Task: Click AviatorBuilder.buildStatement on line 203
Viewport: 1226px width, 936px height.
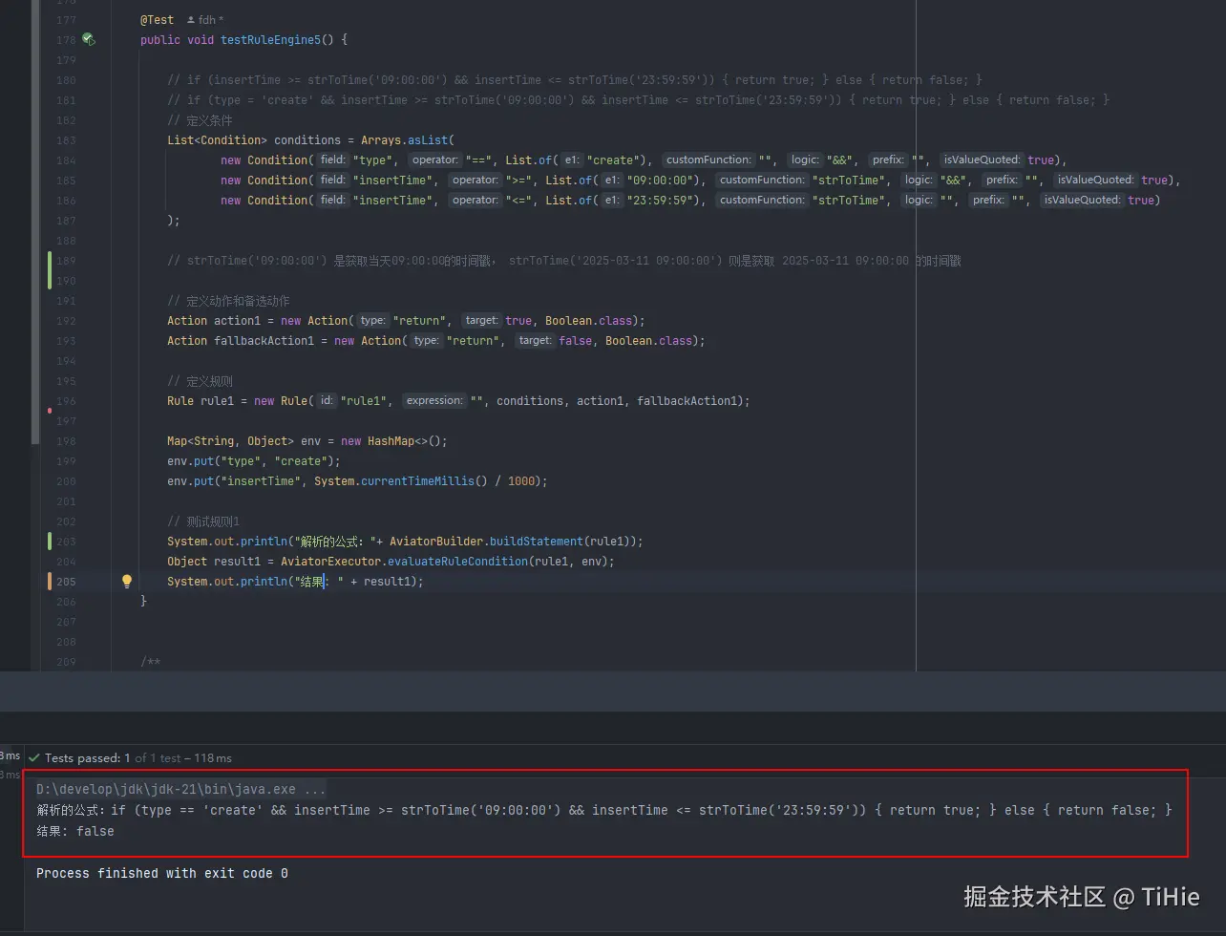Action: pos(486,541)
